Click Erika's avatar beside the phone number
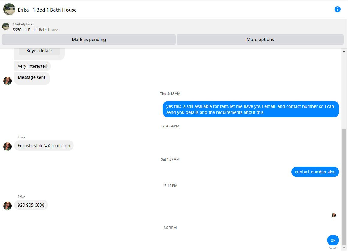This screenshot has width=348, height=252. point(7,206)
